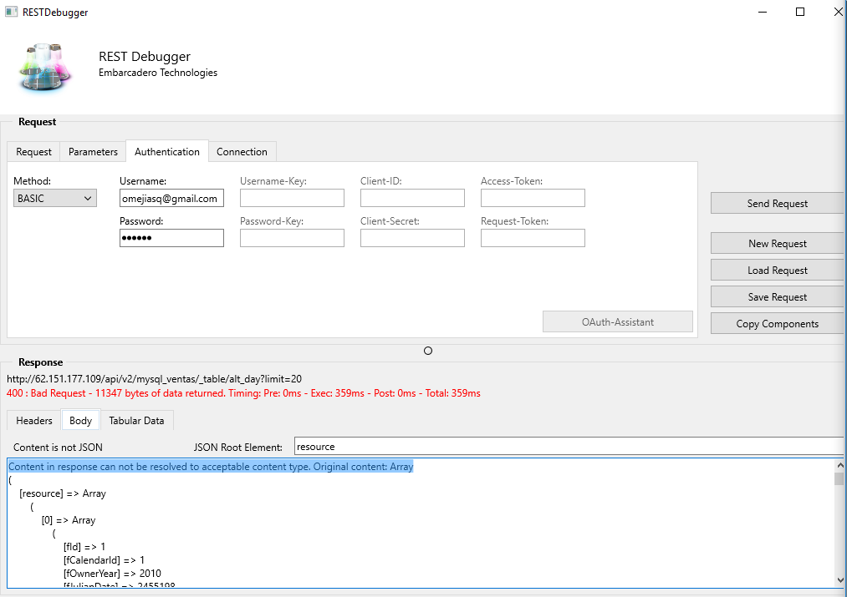The width and height of the screenshot is (847, 597).
Task: Open the Parameters tab
Action: (x=93, y=151)
